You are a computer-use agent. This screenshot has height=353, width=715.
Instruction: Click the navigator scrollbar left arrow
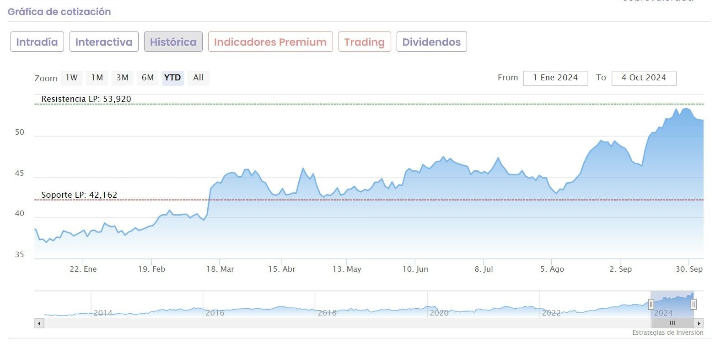39,323
